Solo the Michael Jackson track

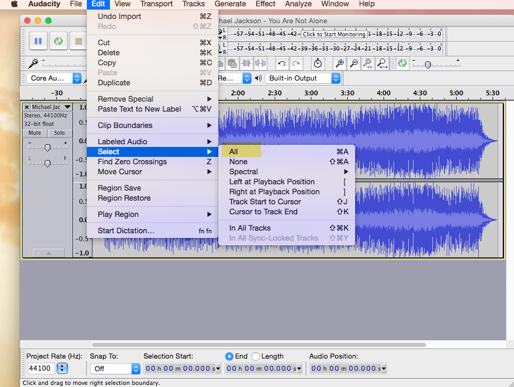[x=59, y=133]
